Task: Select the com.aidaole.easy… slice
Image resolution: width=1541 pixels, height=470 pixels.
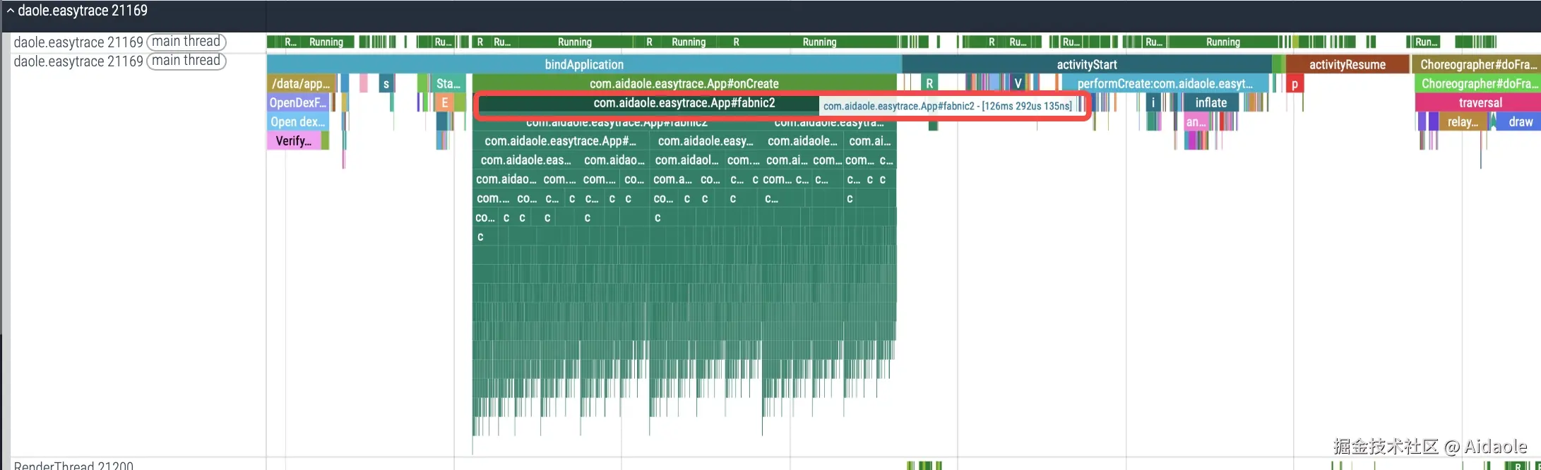Action: tap(706, 140)
